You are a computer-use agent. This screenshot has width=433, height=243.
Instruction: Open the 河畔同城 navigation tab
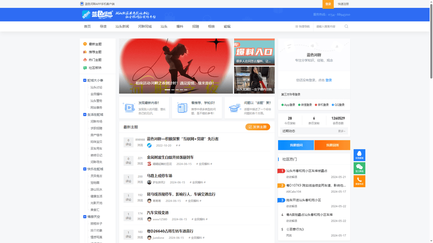click(x=145, y=26)
